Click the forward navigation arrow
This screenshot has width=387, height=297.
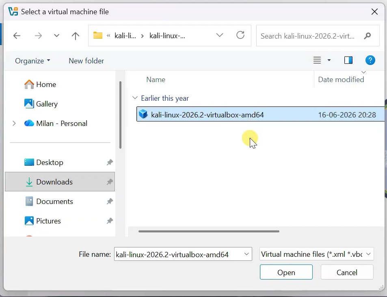pos(38,36)
